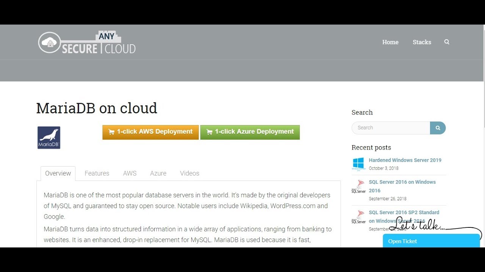Start 1-click AWS Deployment
The image size is (485, 272).
(150, 132)
